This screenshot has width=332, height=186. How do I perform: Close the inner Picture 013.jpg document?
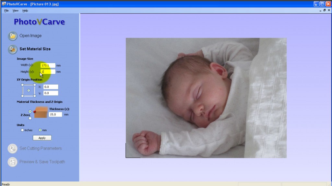click(x=329, y=10)
